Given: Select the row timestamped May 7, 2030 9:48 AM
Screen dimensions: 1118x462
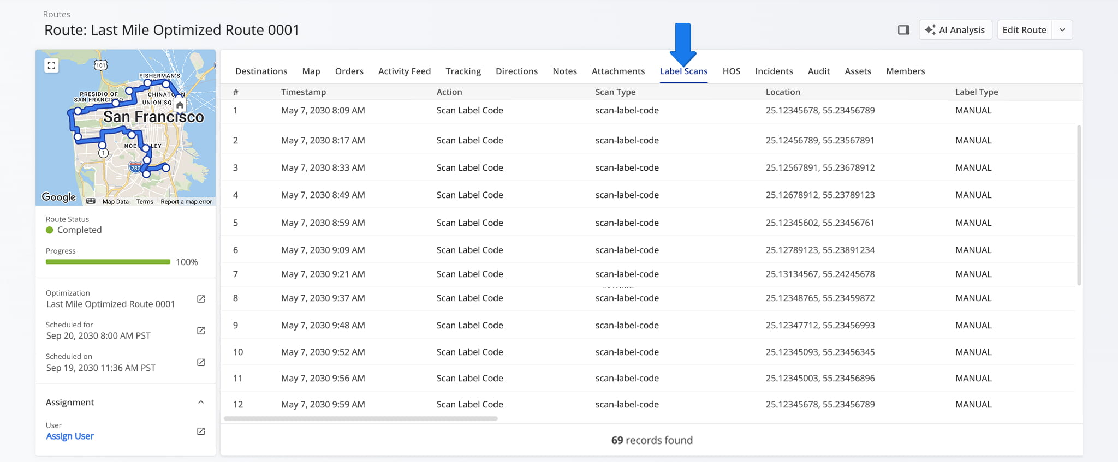Looking at the screenshot, I should pyautogui.click(x=648, y=325).
